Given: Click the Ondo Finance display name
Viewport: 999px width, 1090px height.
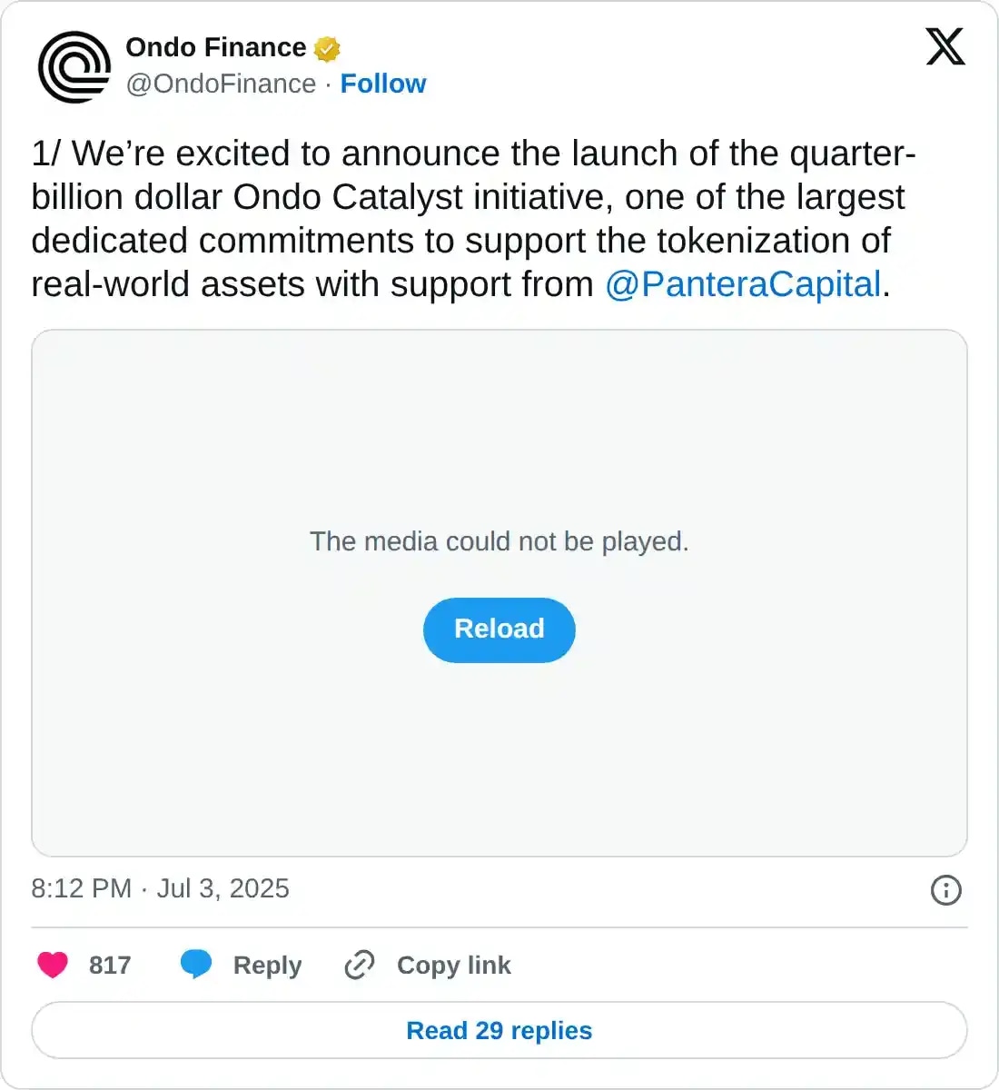Looking at the screenshot, I should pyautogui.click(x=215, y=47).
